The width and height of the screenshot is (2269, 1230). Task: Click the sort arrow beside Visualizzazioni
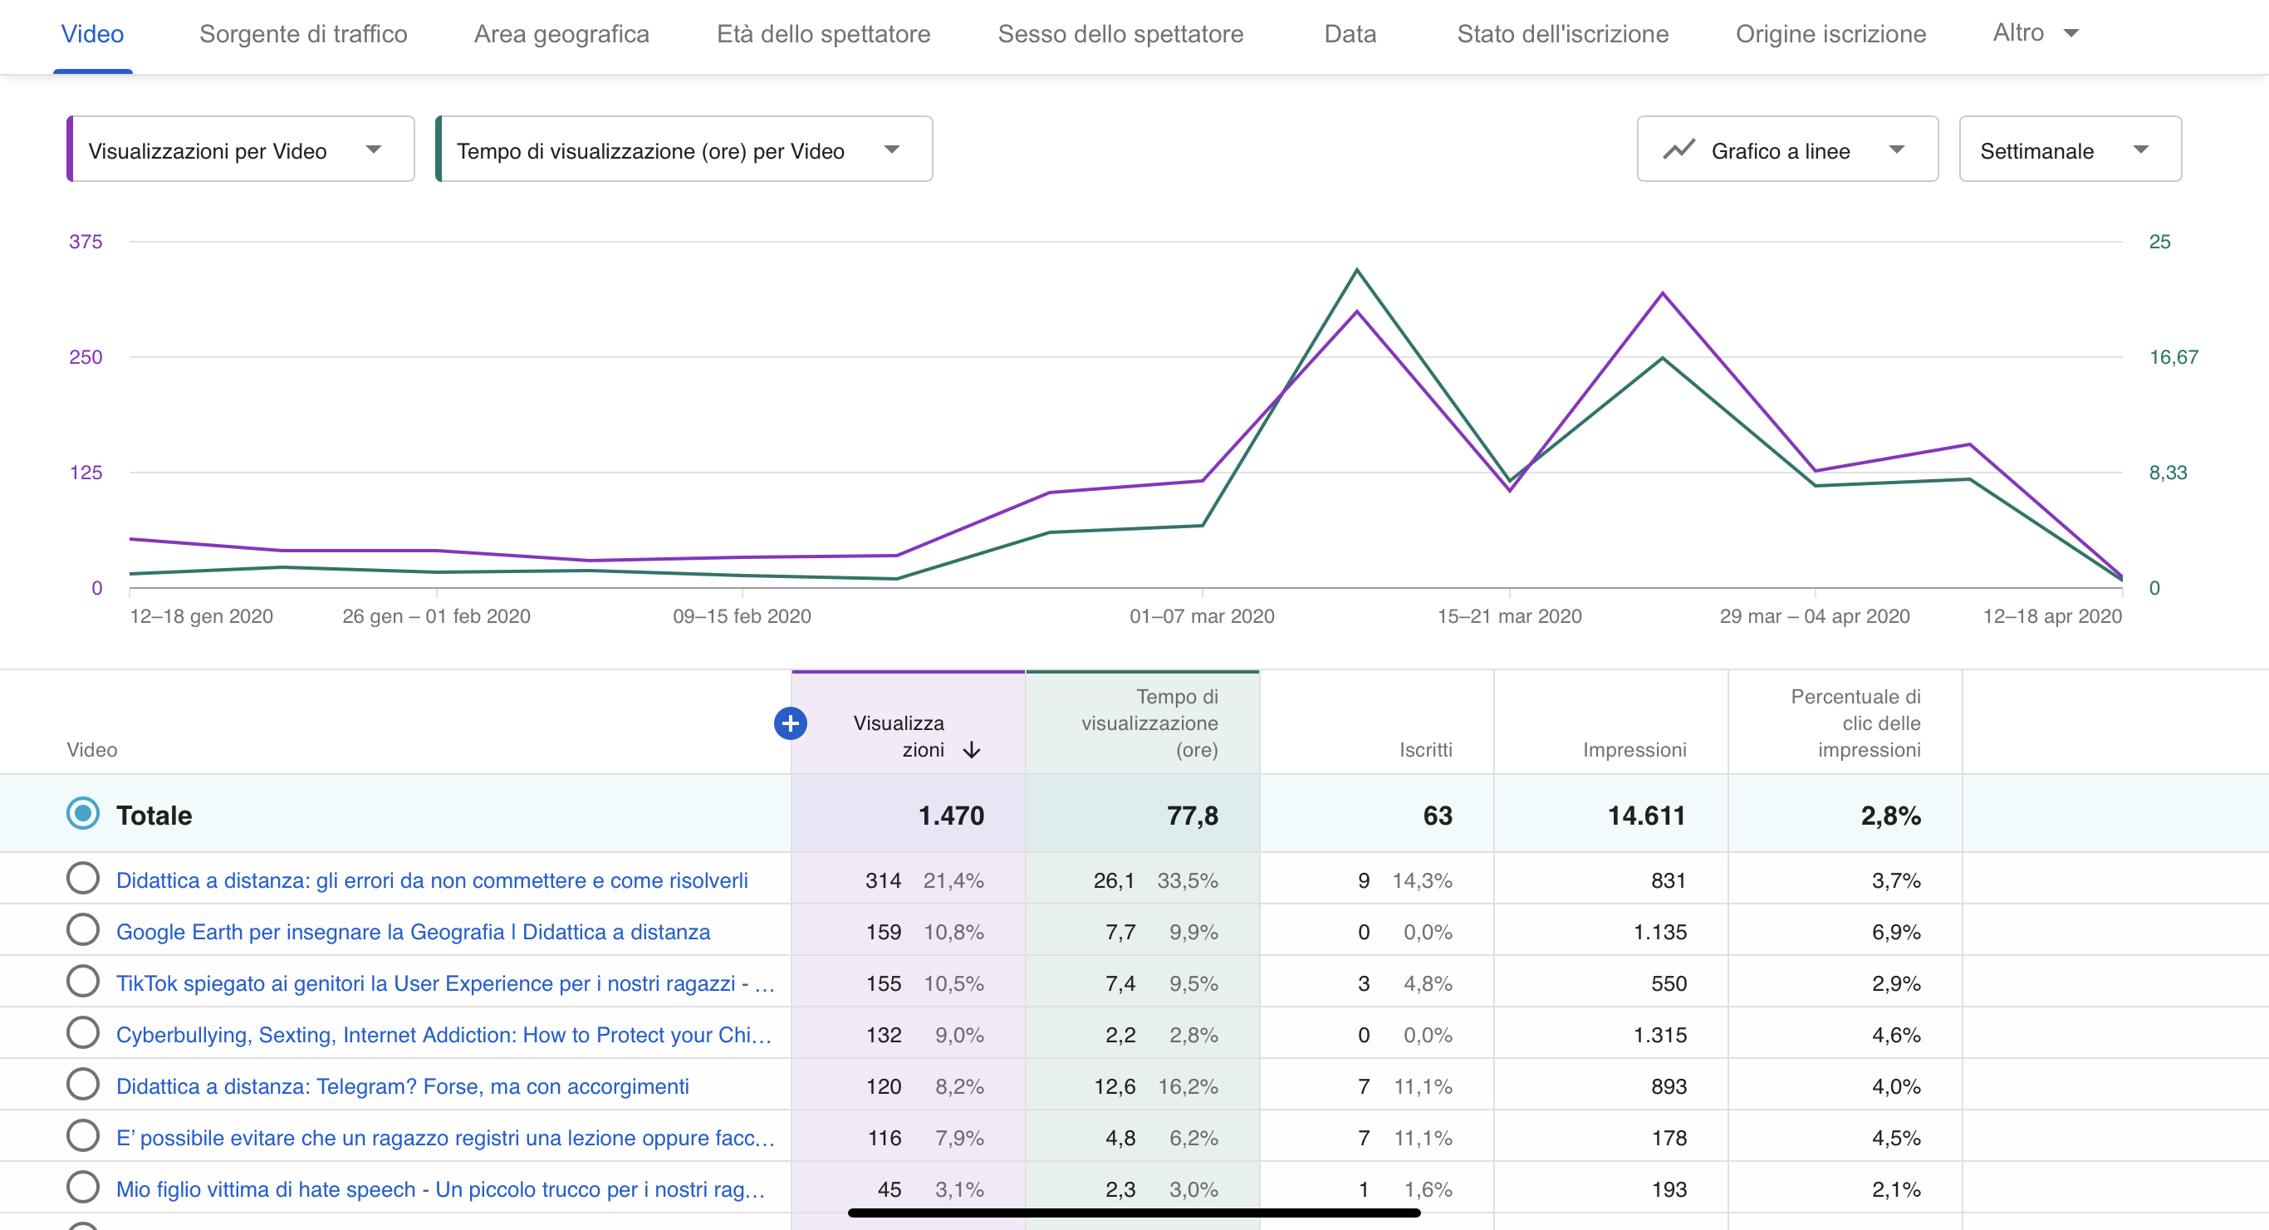pos(972,750)
